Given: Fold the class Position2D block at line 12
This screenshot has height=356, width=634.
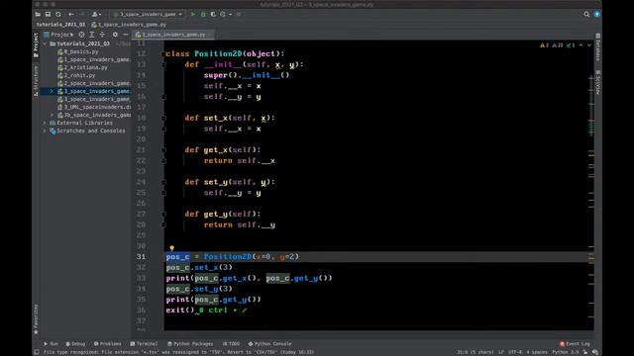Looking at the screenshot, I should (163, 53).
